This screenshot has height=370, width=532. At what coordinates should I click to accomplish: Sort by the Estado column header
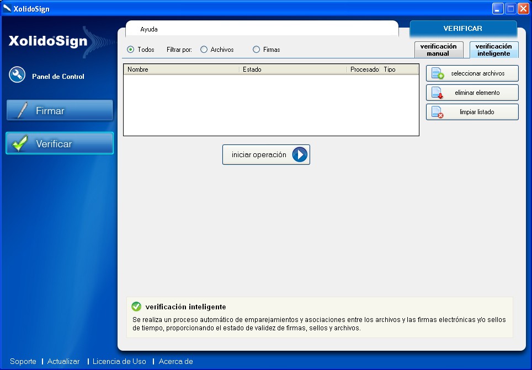(x=293, y=69)
